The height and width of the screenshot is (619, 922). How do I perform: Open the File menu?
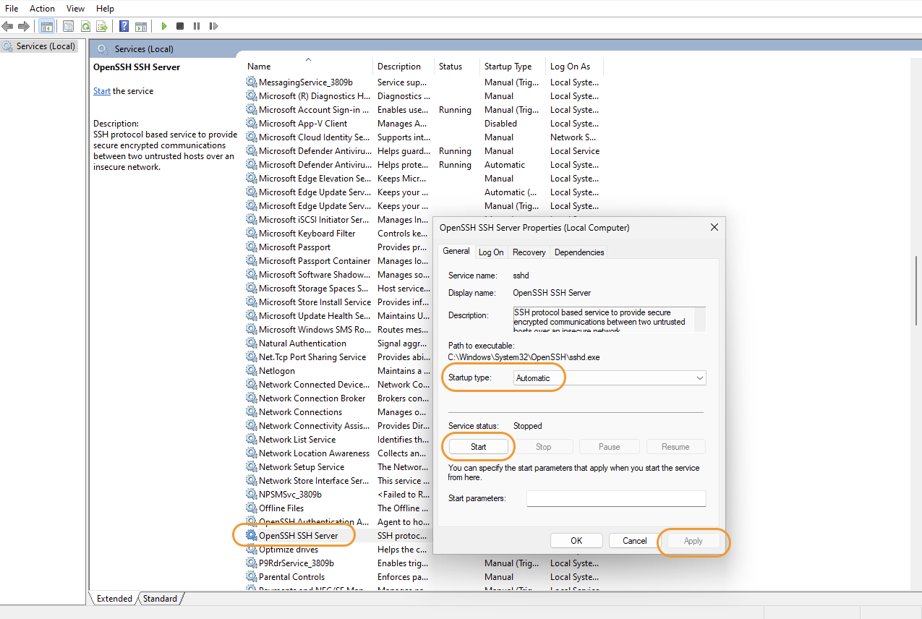(12, 9)
